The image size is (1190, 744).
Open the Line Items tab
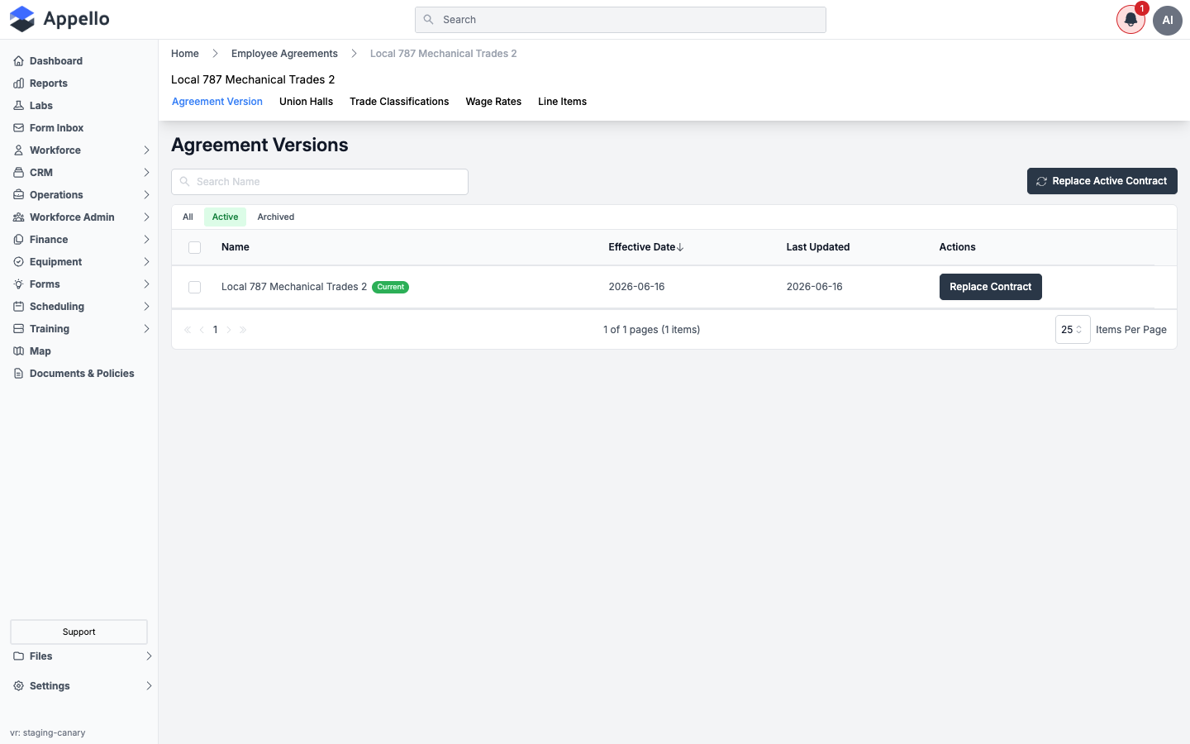coord(562,102)
